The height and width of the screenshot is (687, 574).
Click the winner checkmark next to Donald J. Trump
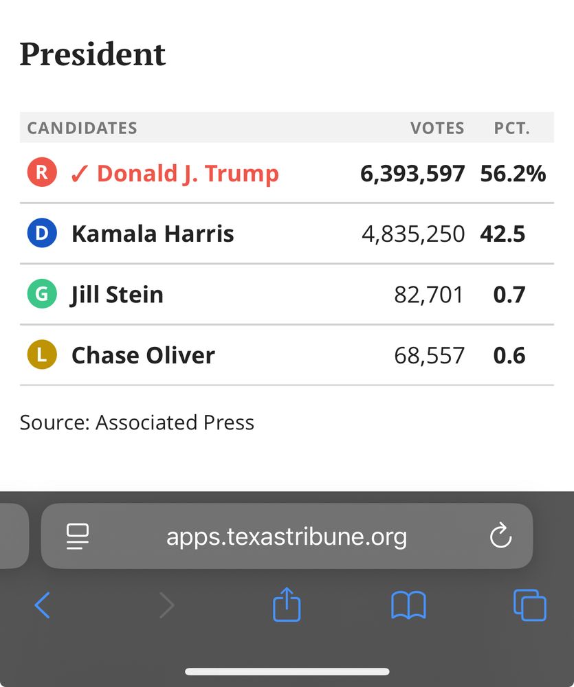80,173
